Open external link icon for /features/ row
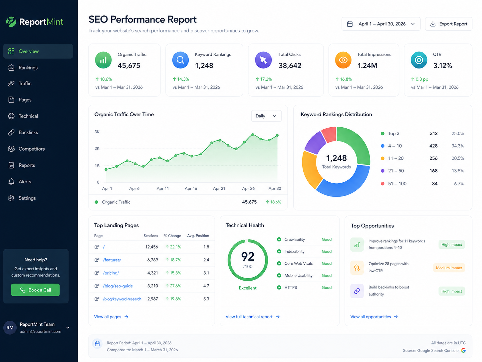Screen dimensions: 482x362 tap(97, 260)
